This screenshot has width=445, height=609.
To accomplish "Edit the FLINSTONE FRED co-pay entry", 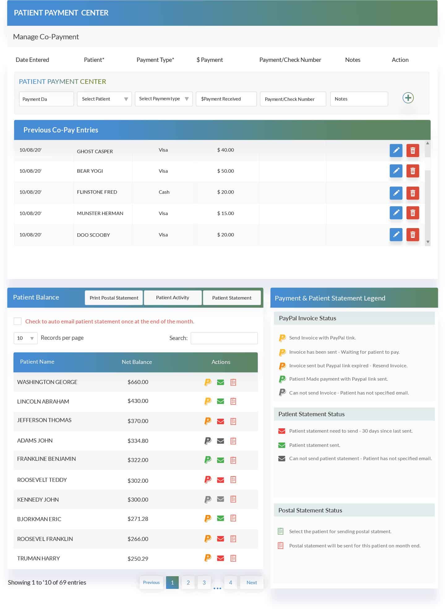I will pos(396,193).
